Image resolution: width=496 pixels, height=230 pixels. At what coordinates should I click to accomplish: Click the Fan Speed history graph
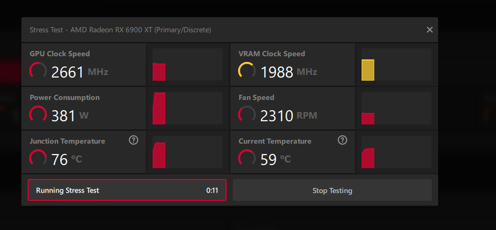(x=396, y=108)
